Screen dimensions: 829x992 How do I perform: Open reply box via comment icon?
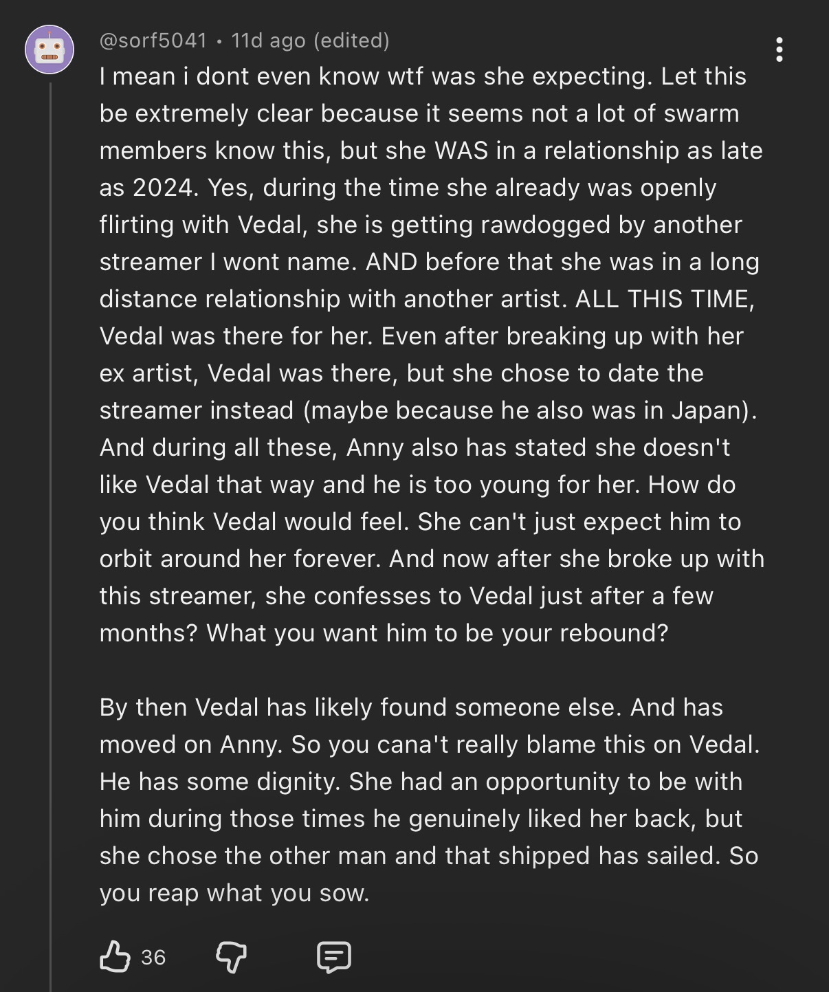(x=334, y=956)
